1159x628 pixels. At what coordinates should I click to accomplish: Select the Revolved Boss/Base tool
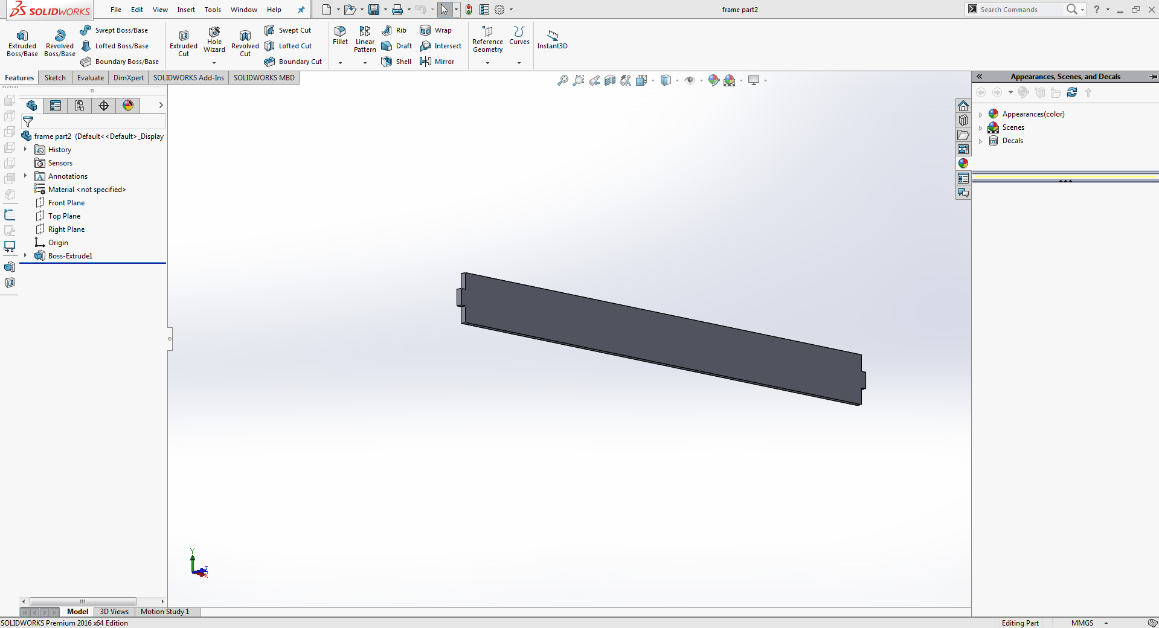point(60,43)
